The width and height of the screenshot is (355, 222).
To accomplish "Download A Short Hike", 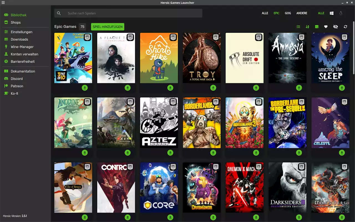I will coord(170,88).
